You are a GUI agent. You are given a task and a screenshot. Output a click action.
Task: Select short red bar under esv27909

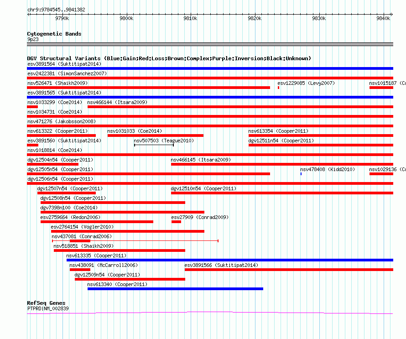point(176,222)
